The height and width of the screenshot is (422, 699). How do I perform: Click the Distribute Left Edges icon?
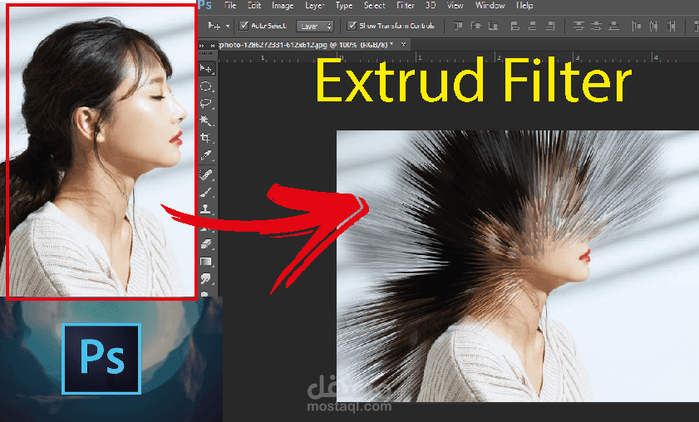click(x=637, y=27)
